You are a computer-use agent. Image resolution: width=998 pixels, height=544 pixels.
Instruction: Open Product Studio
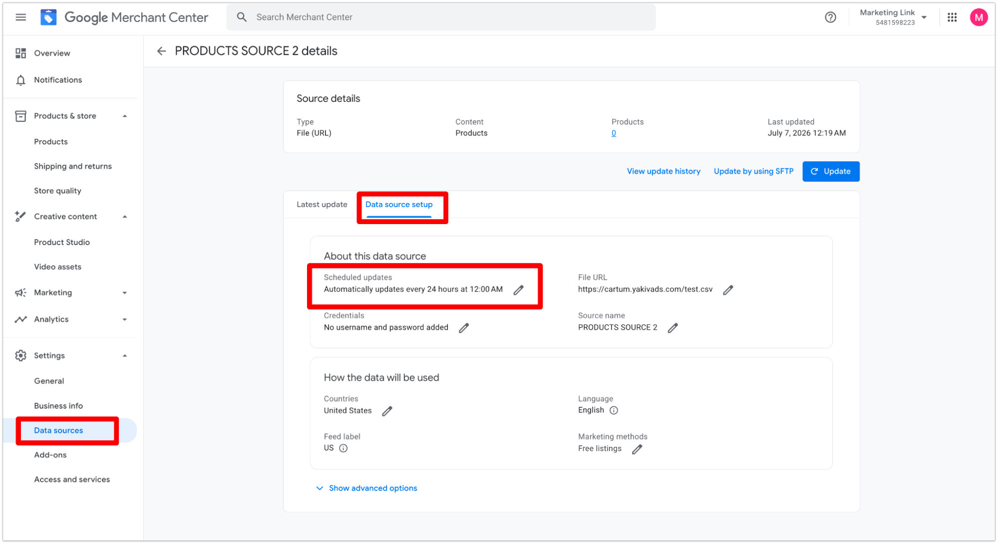[62, 242]
